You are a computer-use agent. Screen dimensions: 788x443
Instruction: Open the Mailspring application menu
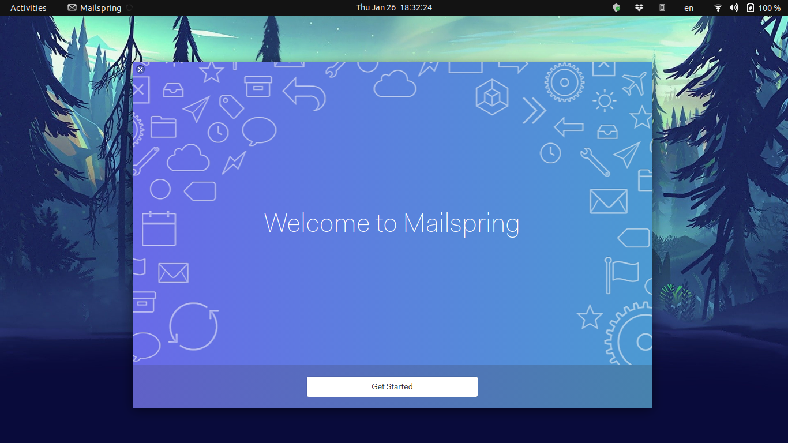96,7
